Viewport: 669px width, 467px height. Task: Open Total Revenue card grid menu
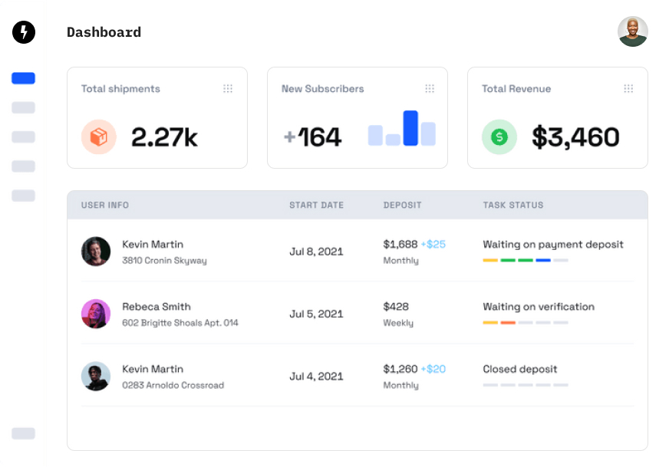(x=628, y=89)
